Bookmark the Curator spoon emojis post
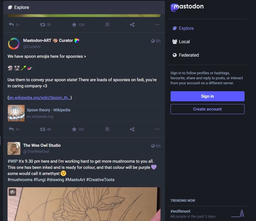 pyautogui.click(x=107, y=129)
